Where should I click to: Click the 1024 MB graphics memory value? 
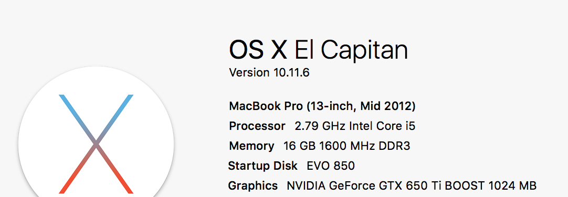pos(512,186)
